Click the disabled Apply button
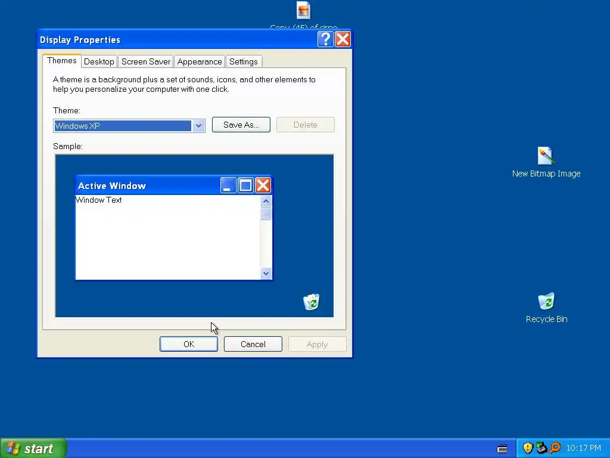The image size is (610, 458). 317,344
